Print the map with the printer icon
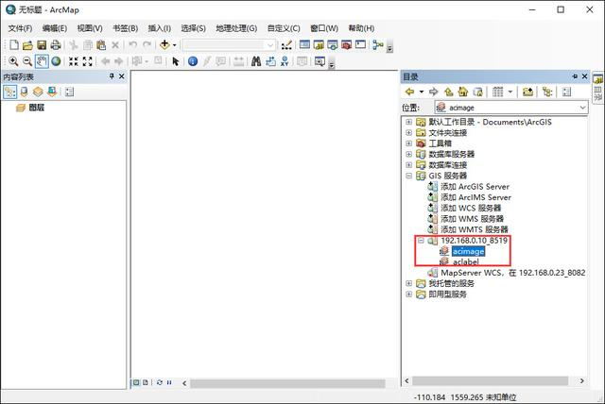This screenshot has width=605, height=404. point(56,45)
